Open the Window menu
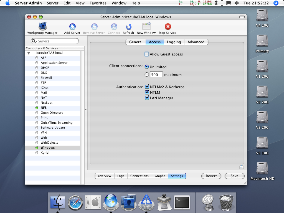Image resolution: width=284 pixels, height=213 pixels. point(119,3)
